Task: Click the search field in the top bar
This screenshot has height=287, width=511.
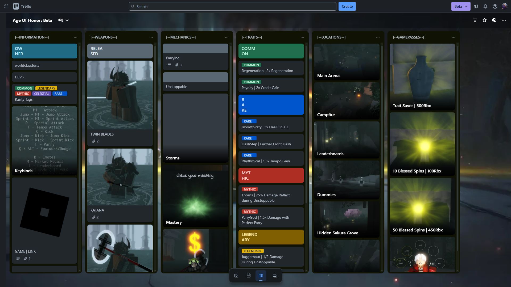Action: pyautogui.click(x=232, y=6)
